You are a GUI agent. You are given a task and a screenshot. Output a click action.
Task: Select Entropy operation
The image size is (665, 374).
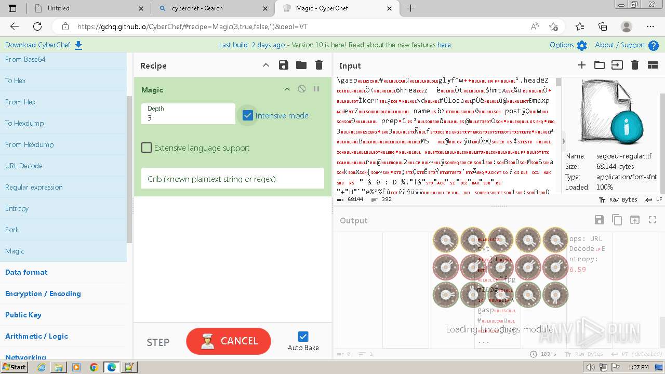pos(63,208)
